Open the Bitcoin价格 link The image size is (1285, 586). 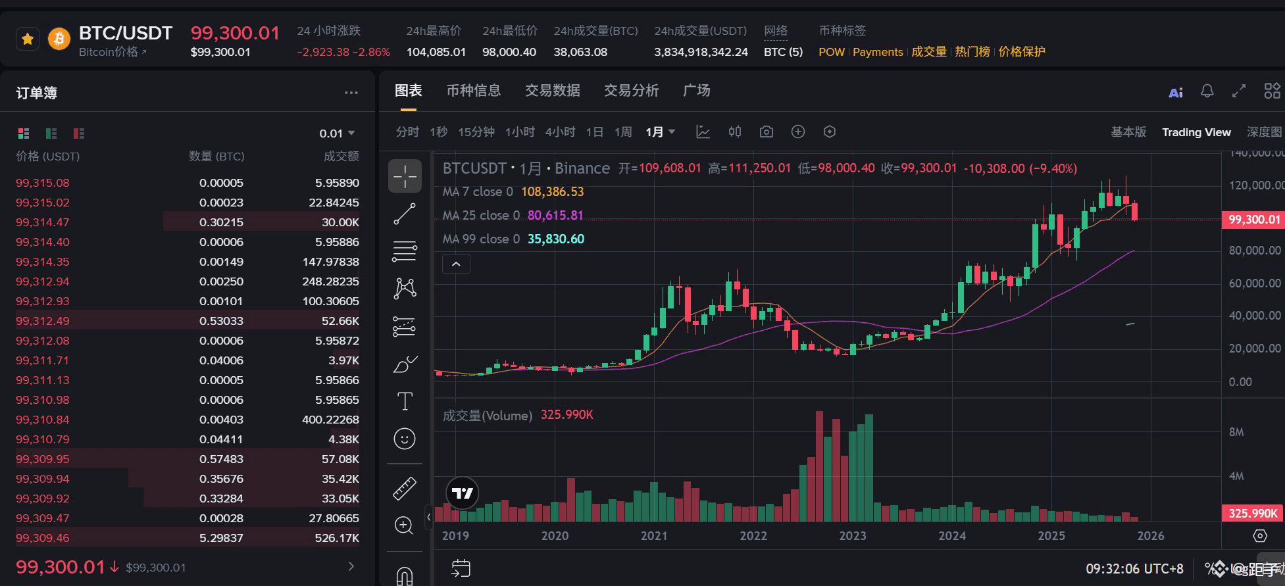pos(113,52)
